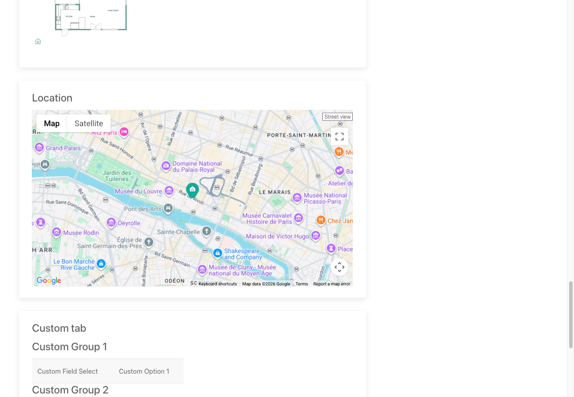This screenshot has width=574, height=397.
Task: Click the Musée Rodin museum pin
Action: tap(56, 232)
